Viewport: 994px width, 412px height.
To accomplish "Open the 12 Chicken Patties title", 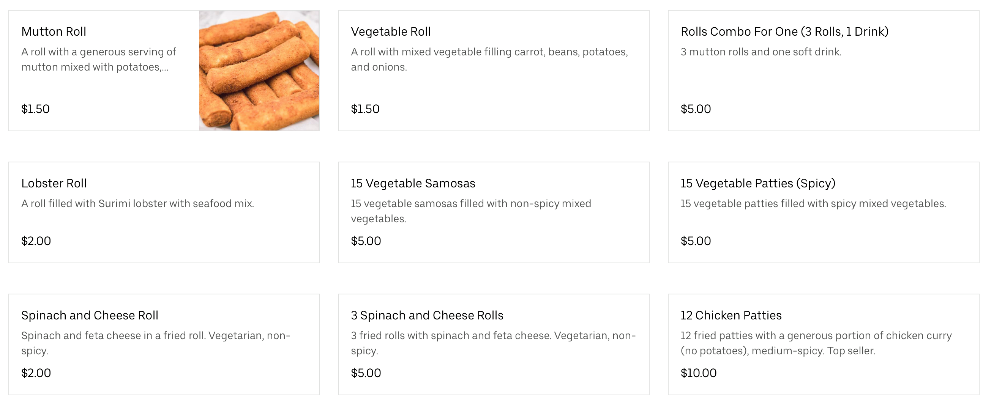I will pos(731,316).
